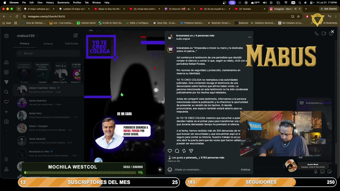Like the bravanews.co post with heart icon

[x=170, y=151]
